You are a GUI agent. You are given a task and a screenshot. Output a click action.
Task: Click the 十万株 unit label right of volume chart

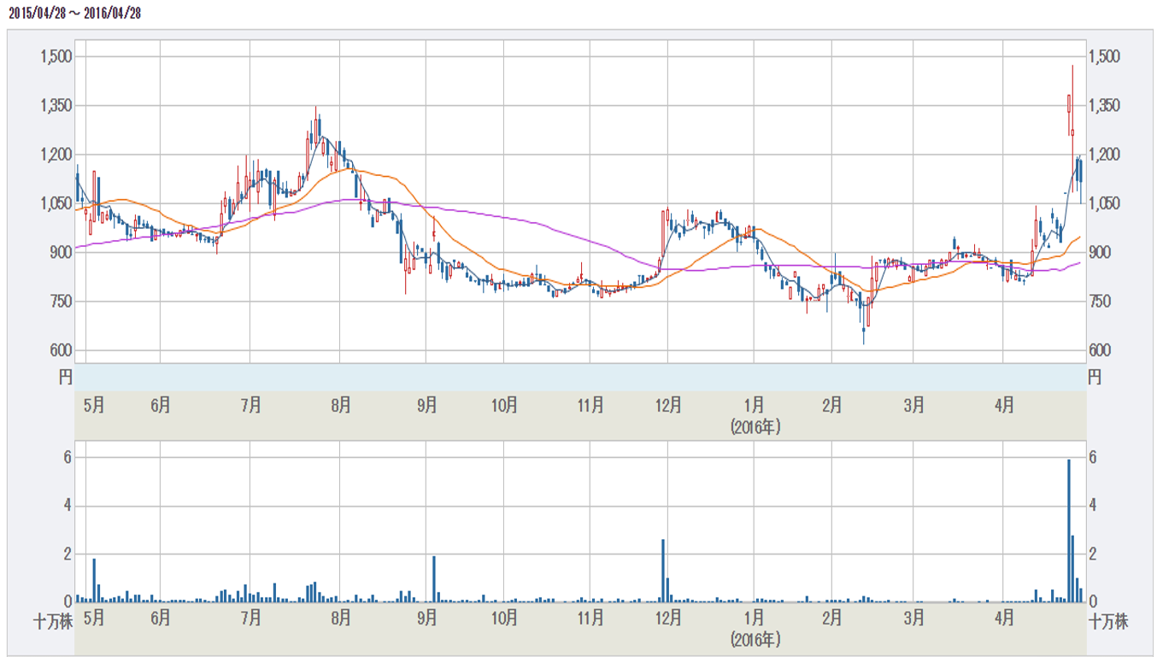coord(1108,621)
